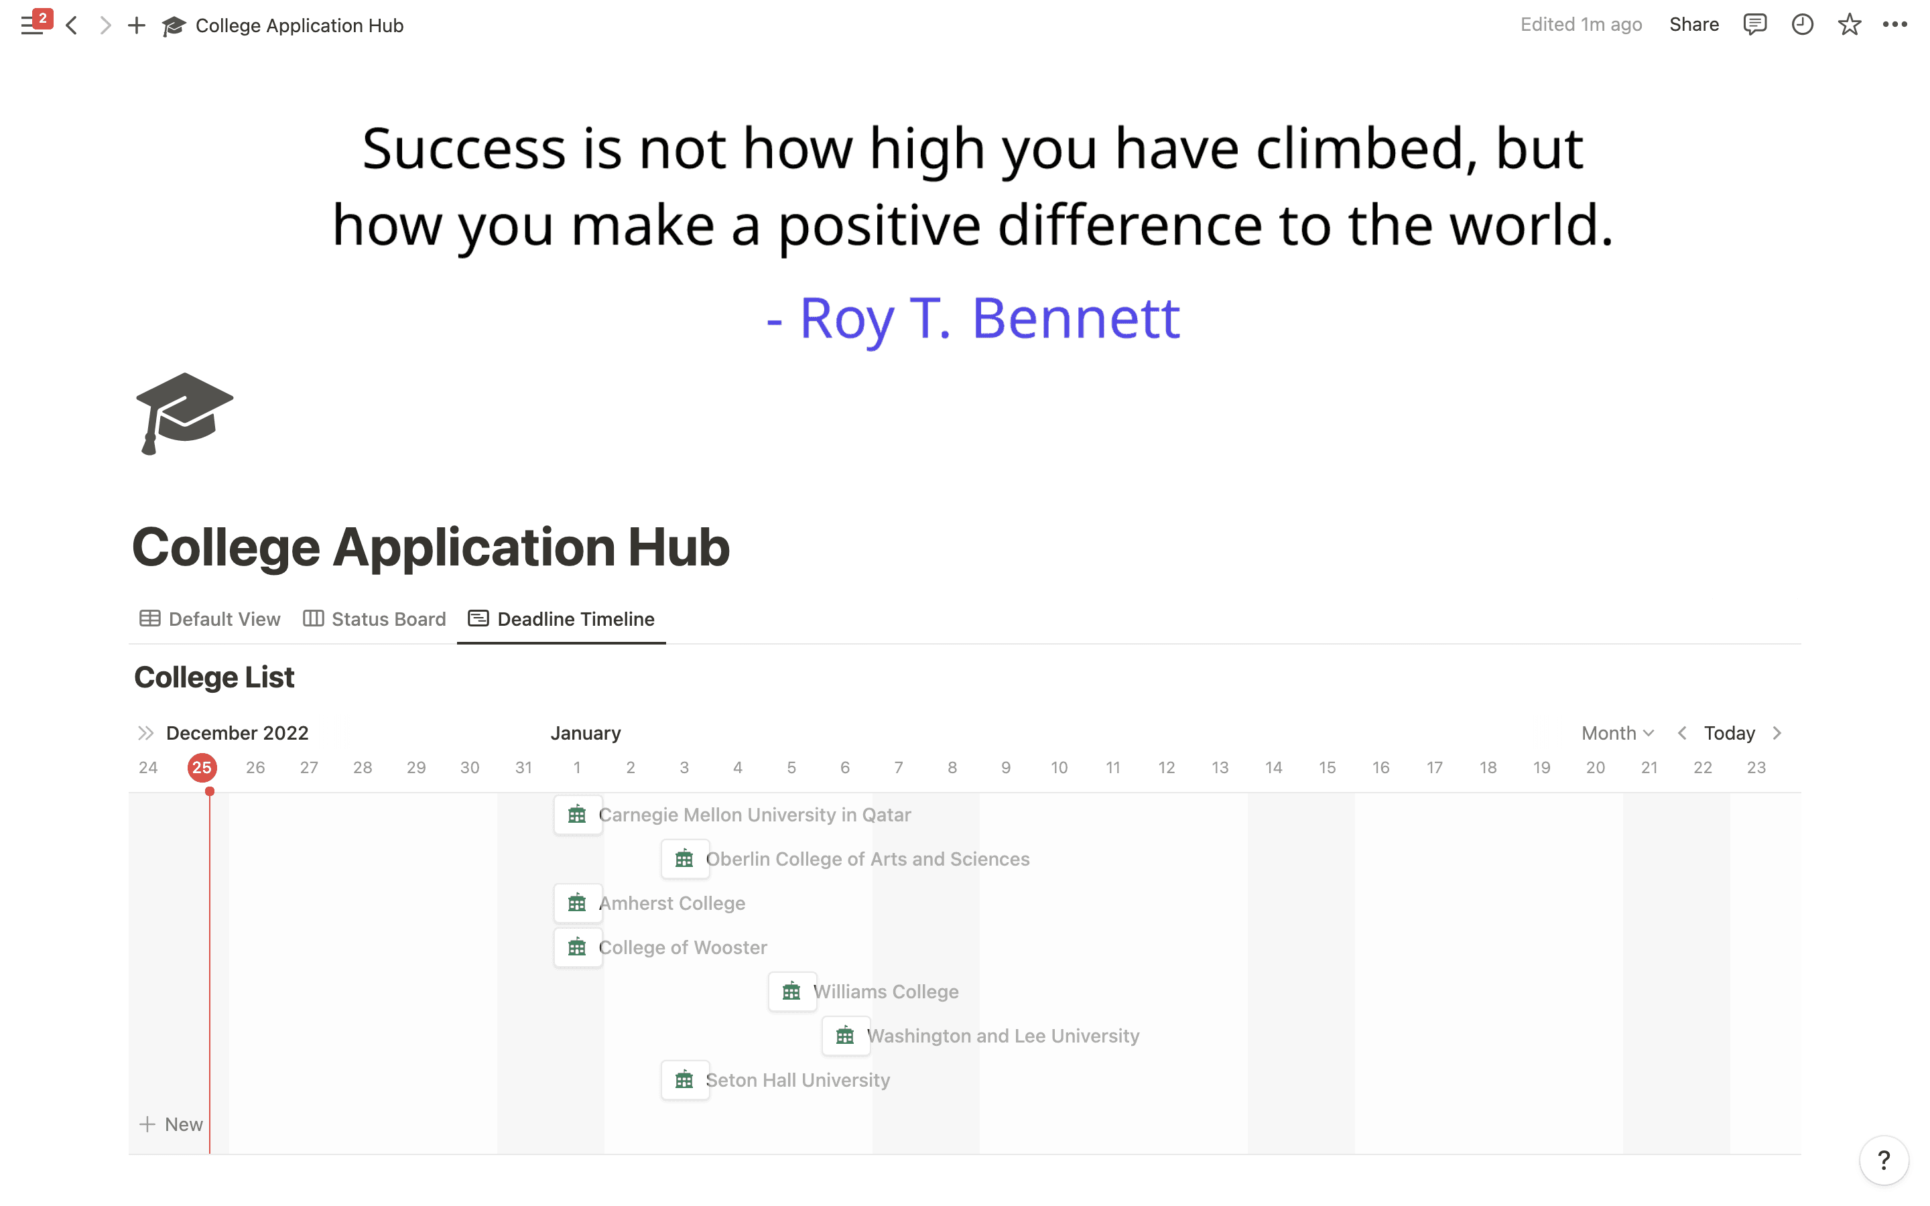Jump to Today in the timeline
The width and height of the screenshot is (1930, 1206).
tap(1729, 733)
